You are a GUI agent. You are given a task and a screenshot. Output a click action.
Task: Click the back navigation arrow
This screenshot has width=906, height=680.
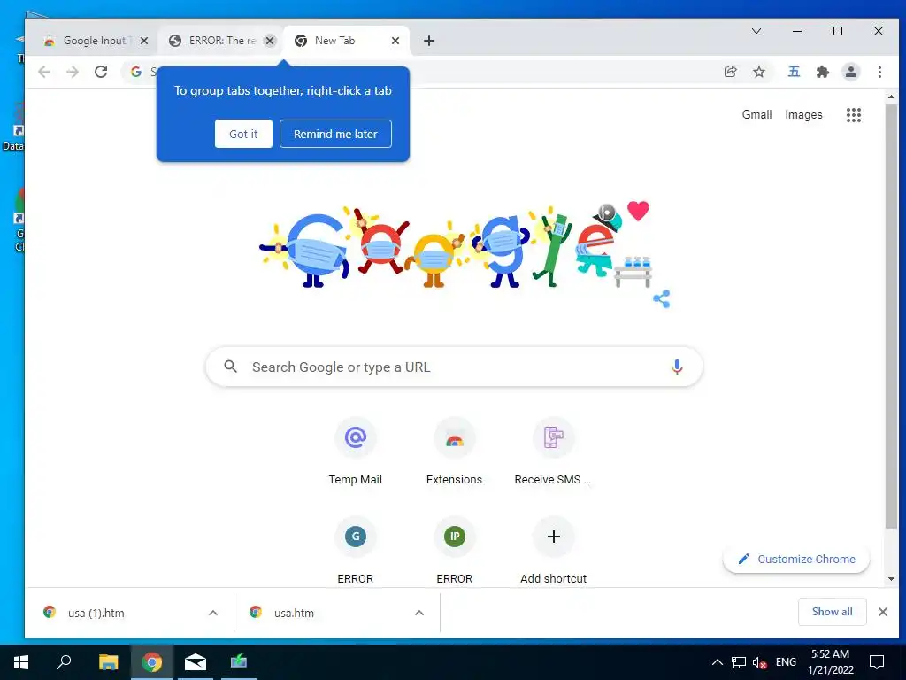44,72
